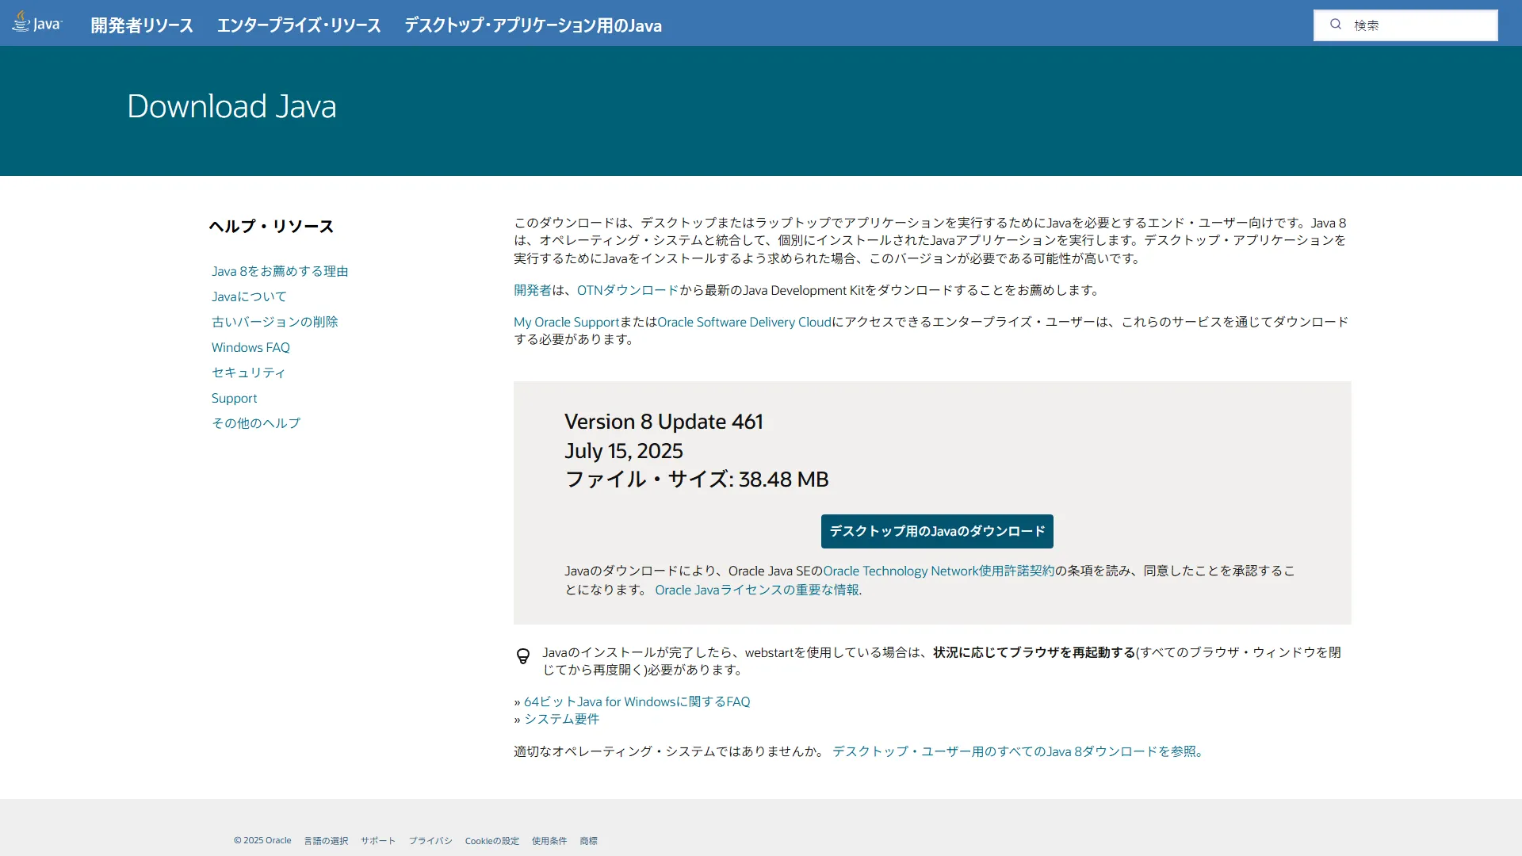
Task: Open the 開発者リソース menu
Action: [x=141, y=25]
